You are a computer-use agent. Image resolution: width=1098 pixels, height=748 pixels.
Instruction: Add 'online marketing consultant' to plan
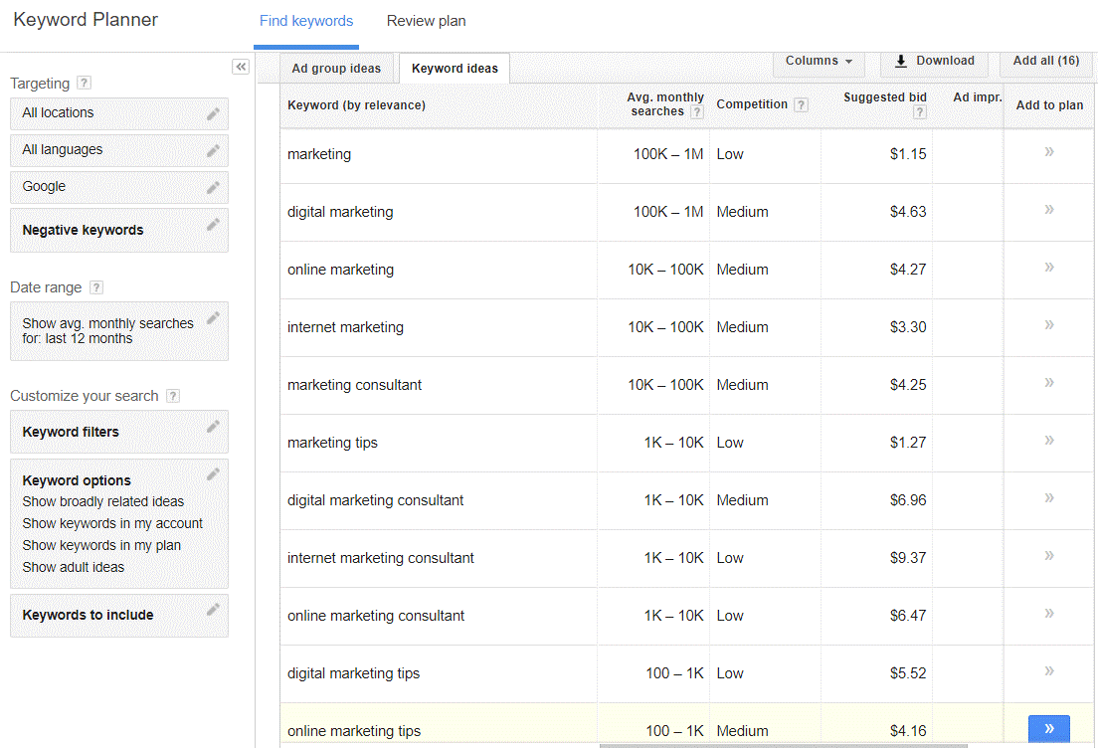(1049, 613)
